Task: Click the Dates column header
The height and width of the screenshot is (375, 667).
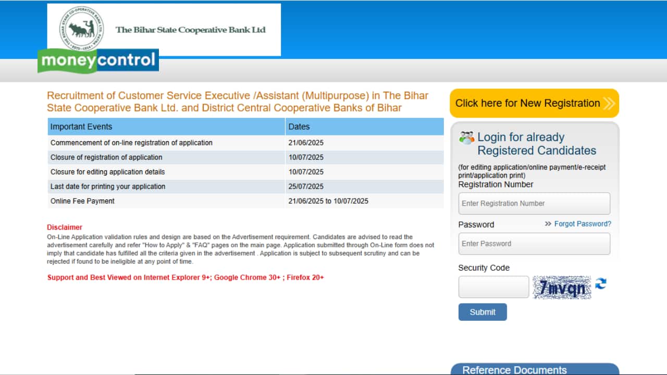Action: pyautogui.click(x=299, y=127)
